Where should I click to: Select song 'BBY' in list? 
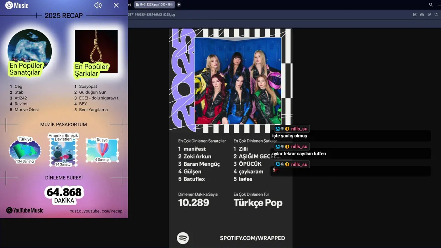[x=83, y=104]
